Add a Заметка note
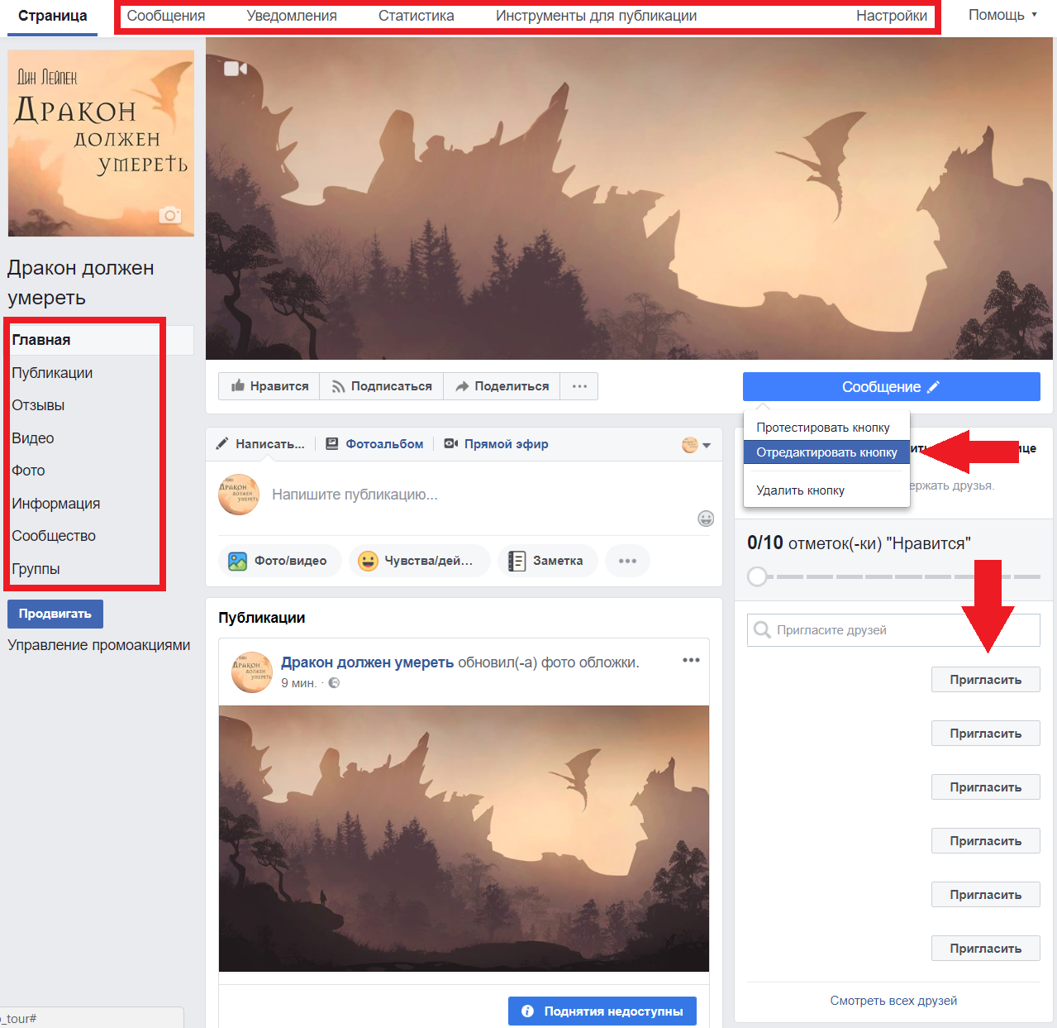Image resolution: width=1057 pixels, height=1028 pixels. 545,561
